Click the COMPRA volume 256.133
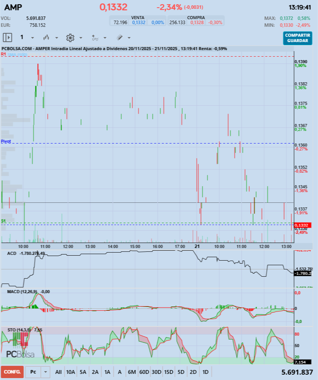Screen dimensions: 318x380 click(177, 23)
